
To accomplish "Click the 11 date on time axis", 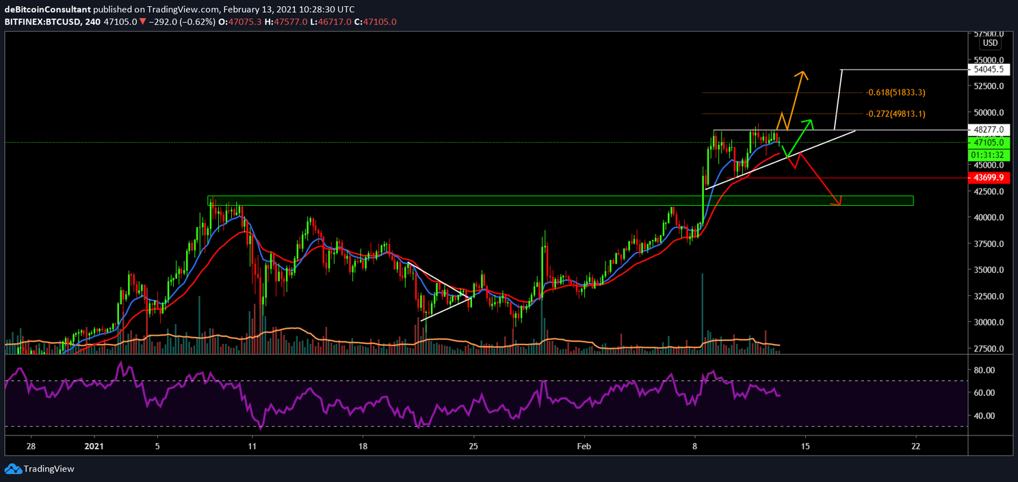I will 252,446.
